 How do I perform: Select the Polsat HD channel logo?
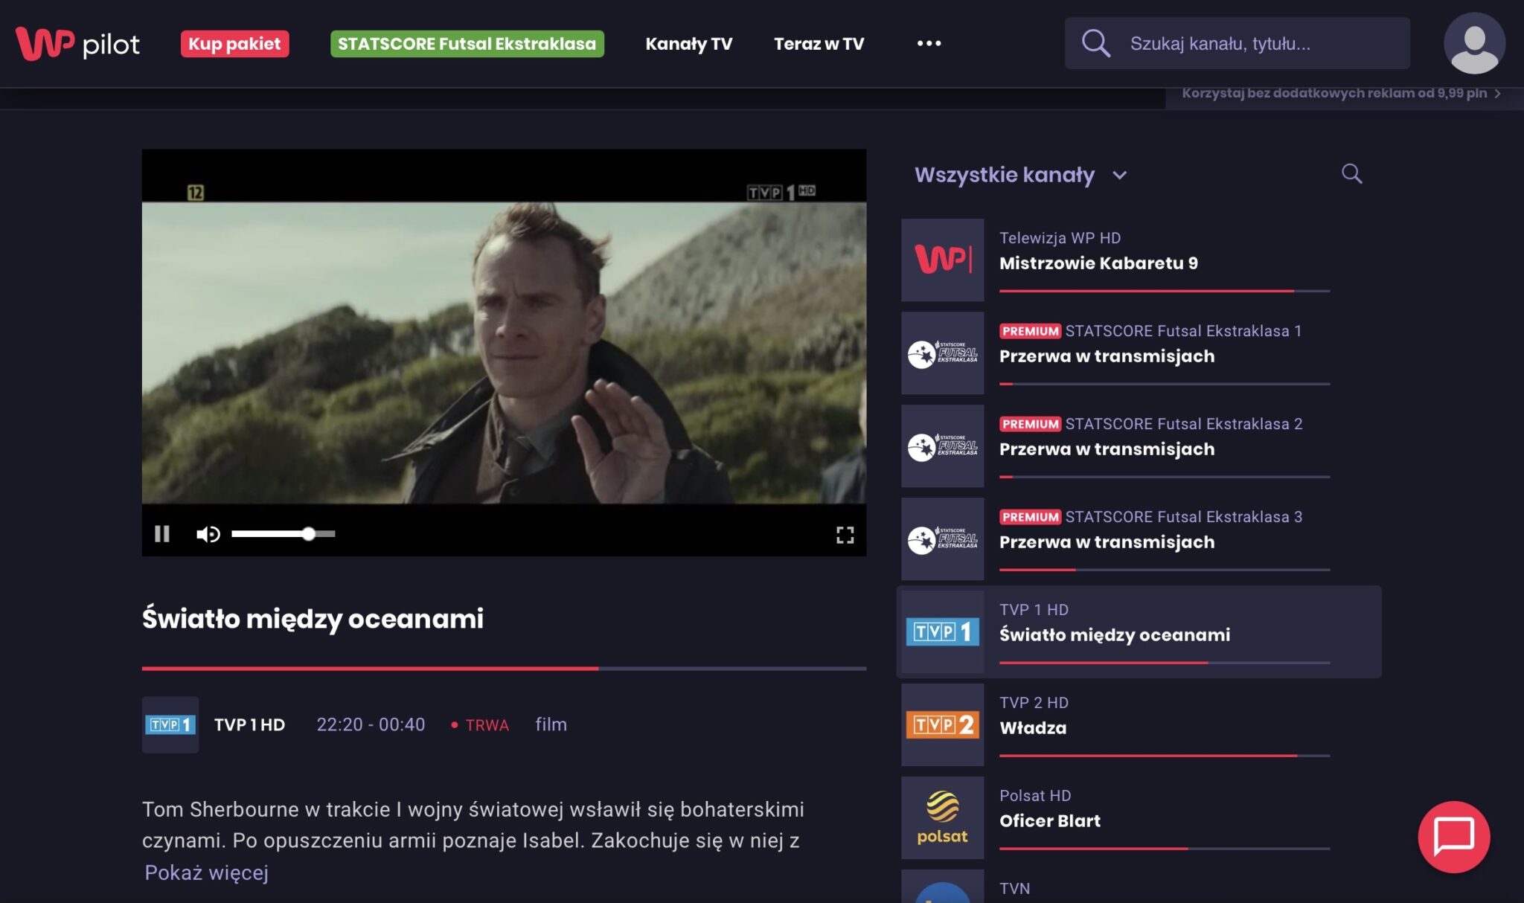click(x=942, y=817)
